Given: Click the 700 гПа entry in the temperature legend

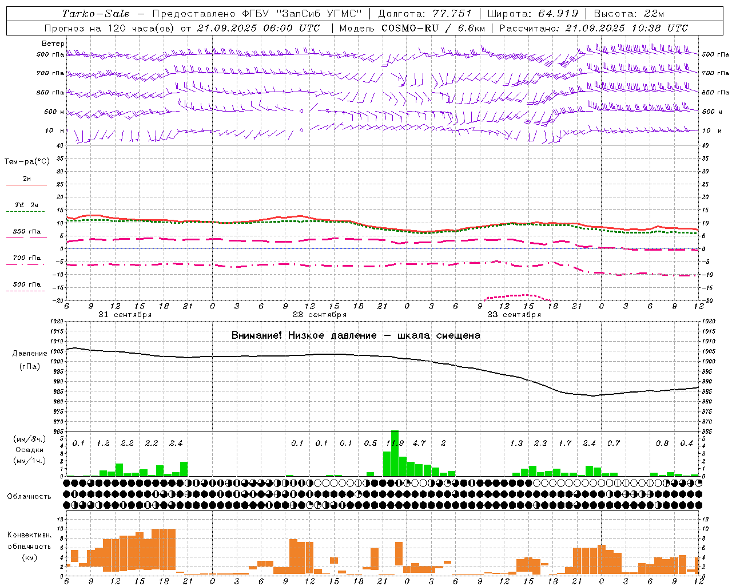Looking at the screenshot, I should (x=27, y=258).
